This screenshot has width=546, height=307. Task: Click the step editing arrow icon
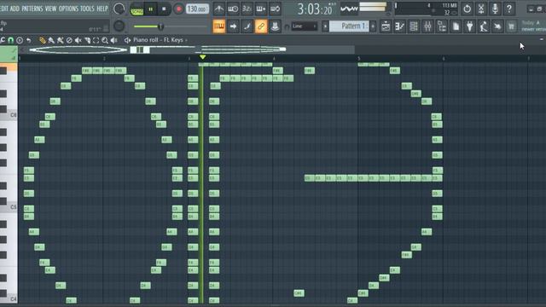(233, 26)
